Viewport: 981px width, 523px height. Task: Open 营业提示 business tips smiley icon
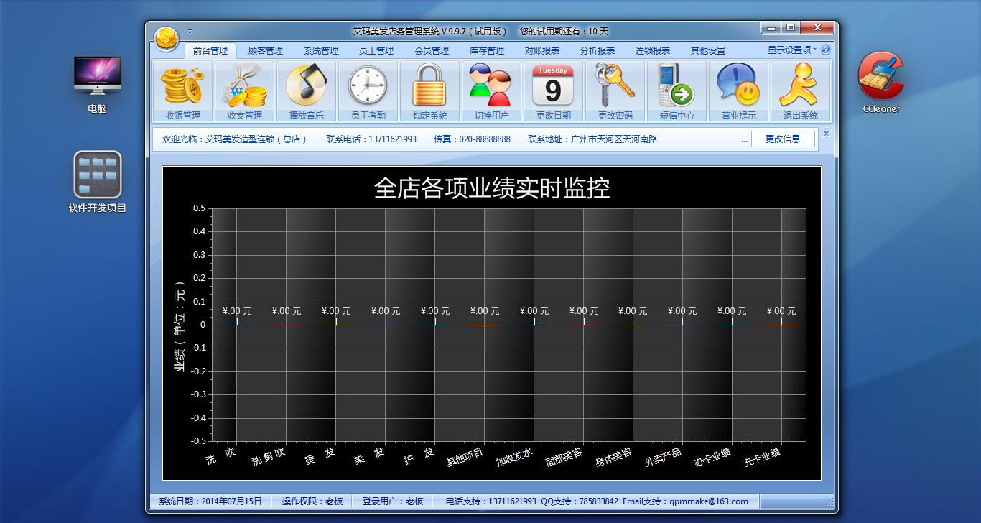pos(738,89)
